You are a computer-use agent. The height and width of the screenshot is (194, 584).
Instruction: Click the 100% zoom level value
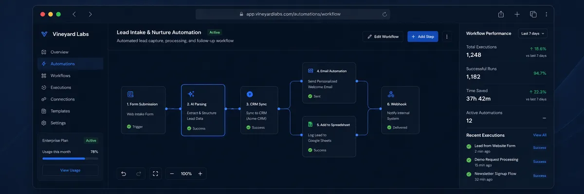(x=186, y=174)
